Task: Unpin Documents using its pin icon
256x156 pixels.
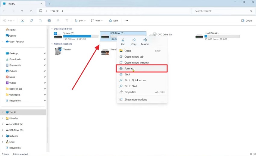Action: (x=45, y=65)
